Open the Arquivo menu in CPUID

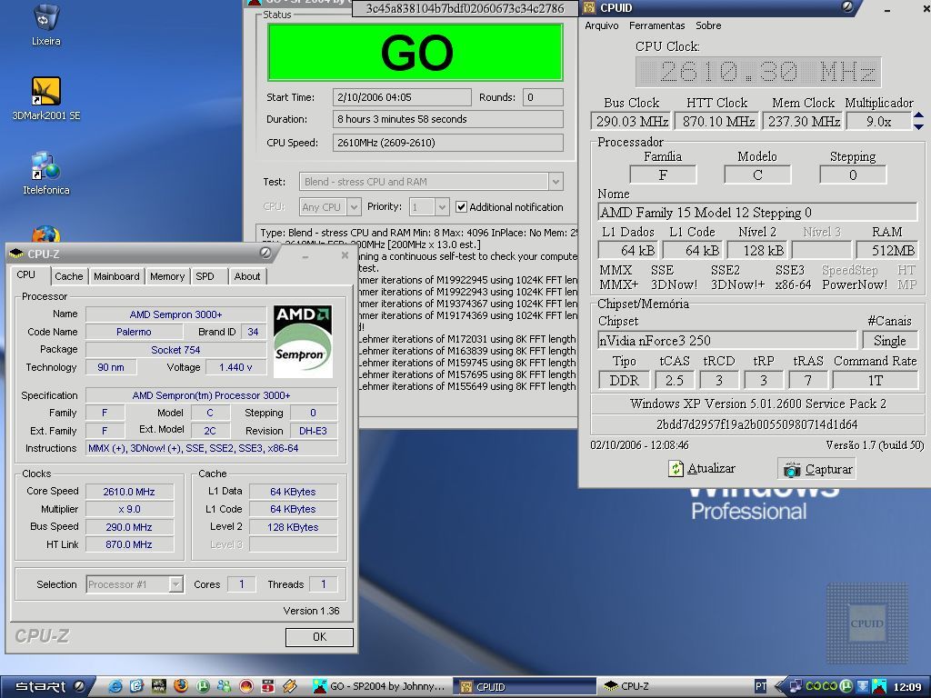point(602,25)
